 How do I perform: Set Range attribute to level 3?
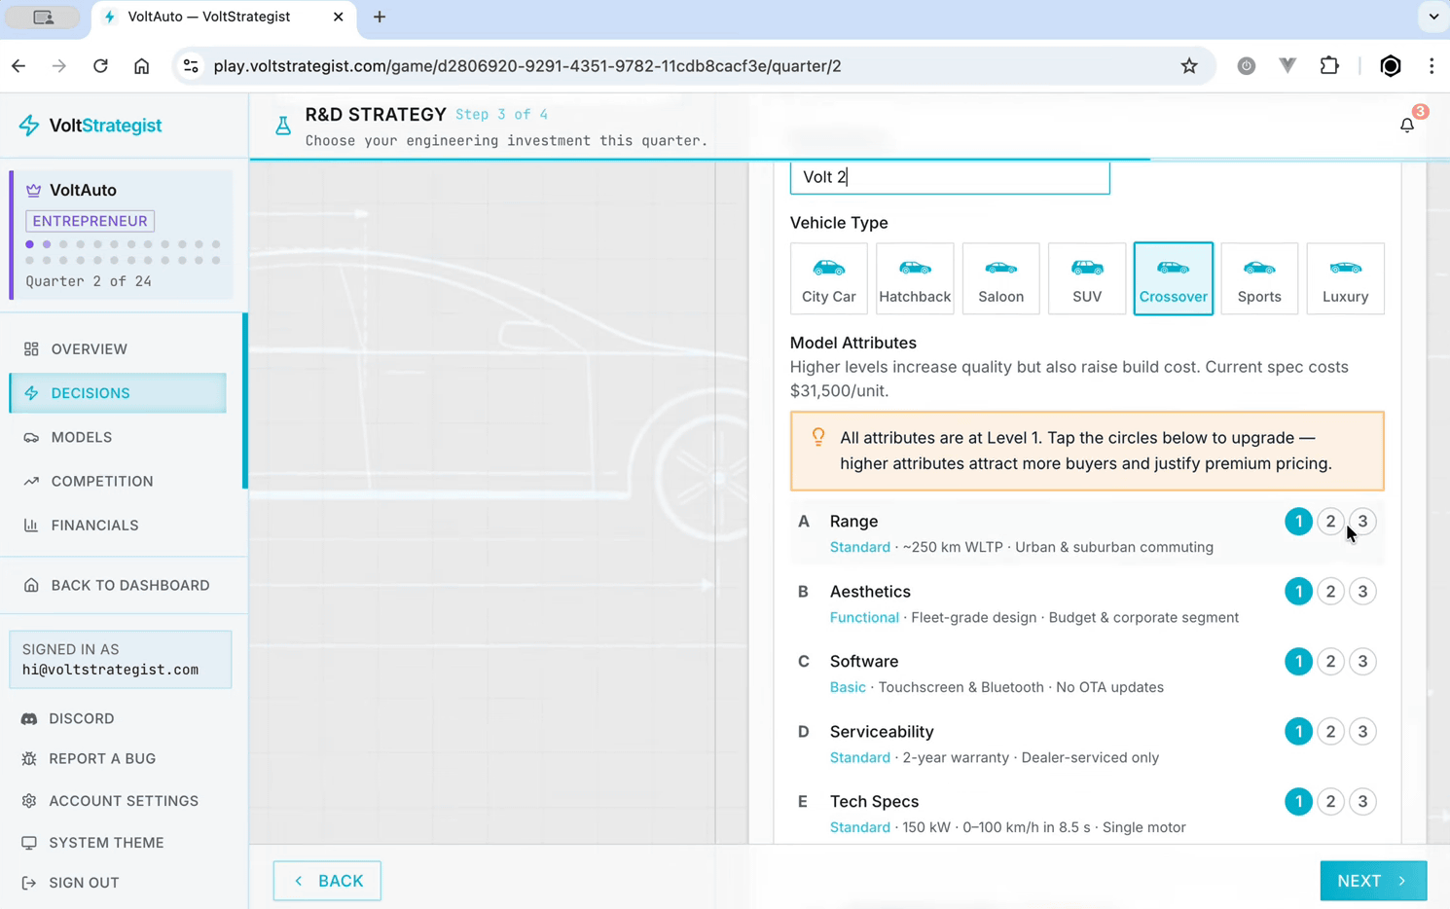pyautogui.click(x=1362, y=522)
